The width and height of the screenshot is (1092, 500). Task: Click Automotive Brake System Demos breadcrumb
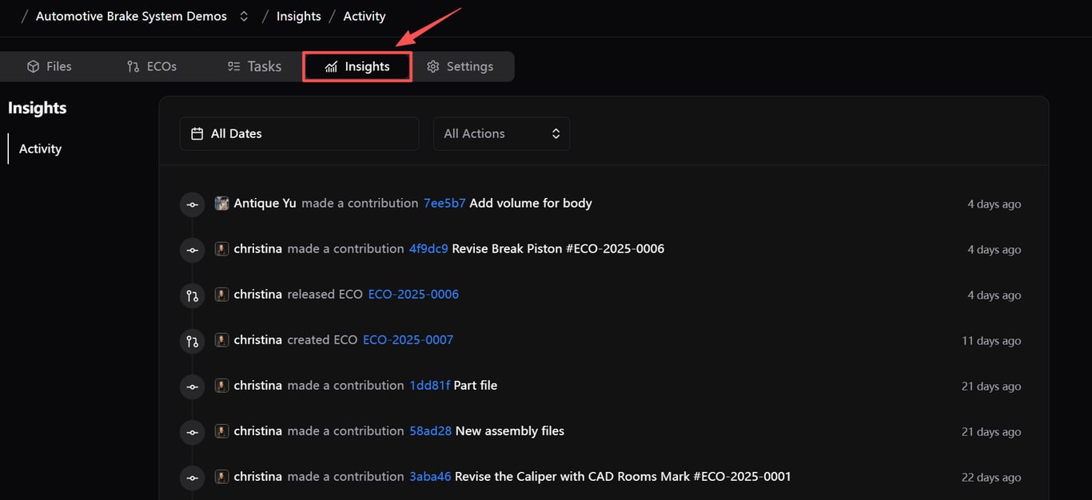pyautogui.click(x=131, y=16)
